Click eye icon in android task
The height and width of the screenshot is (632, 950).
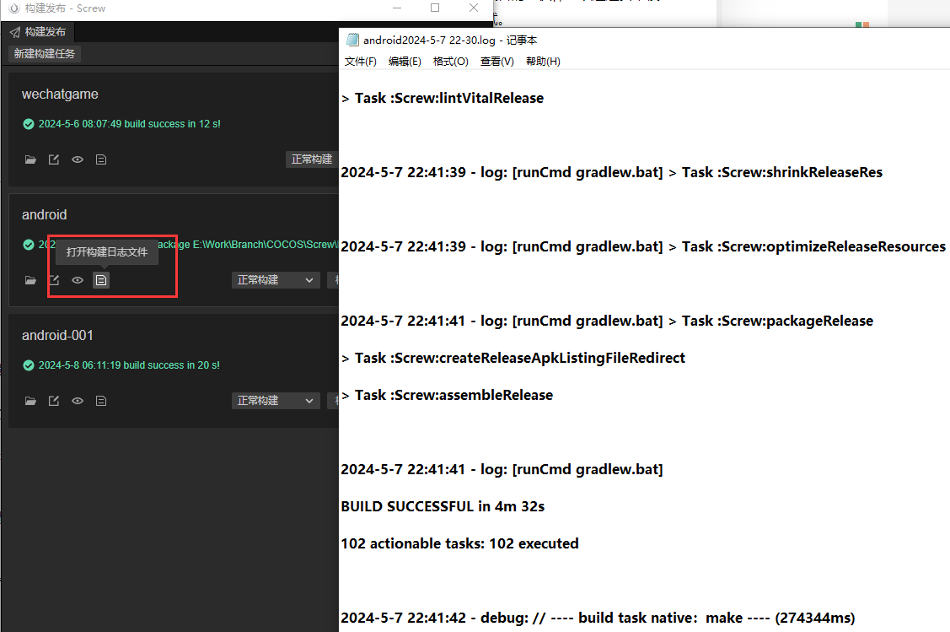click(x=78, y=280)
